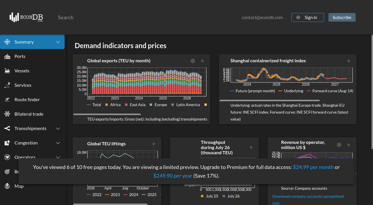This screenshot has height=205, width=373.
Task: Click Global exports legend horizontal scrollbar
Action: tap(107, 114)
